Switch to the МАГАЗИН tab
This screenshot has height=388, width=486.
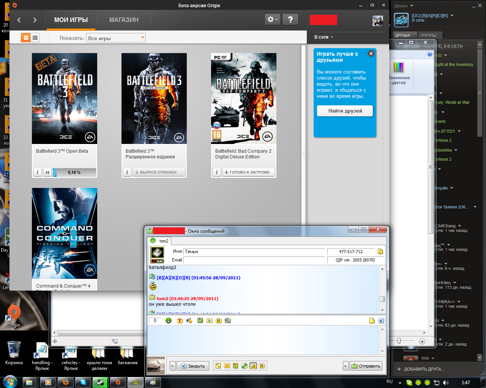click(x=124, y=20)
